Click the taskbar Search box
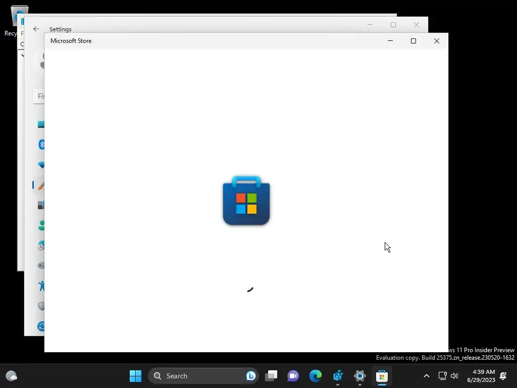Image resolution: width=517 pixels, height=388 pixels. 203,376
